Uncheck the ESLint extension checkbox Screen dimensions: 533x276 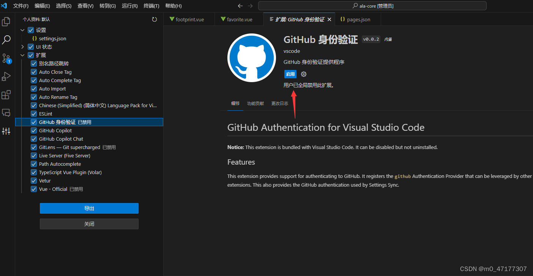click(x=34, y=114)
